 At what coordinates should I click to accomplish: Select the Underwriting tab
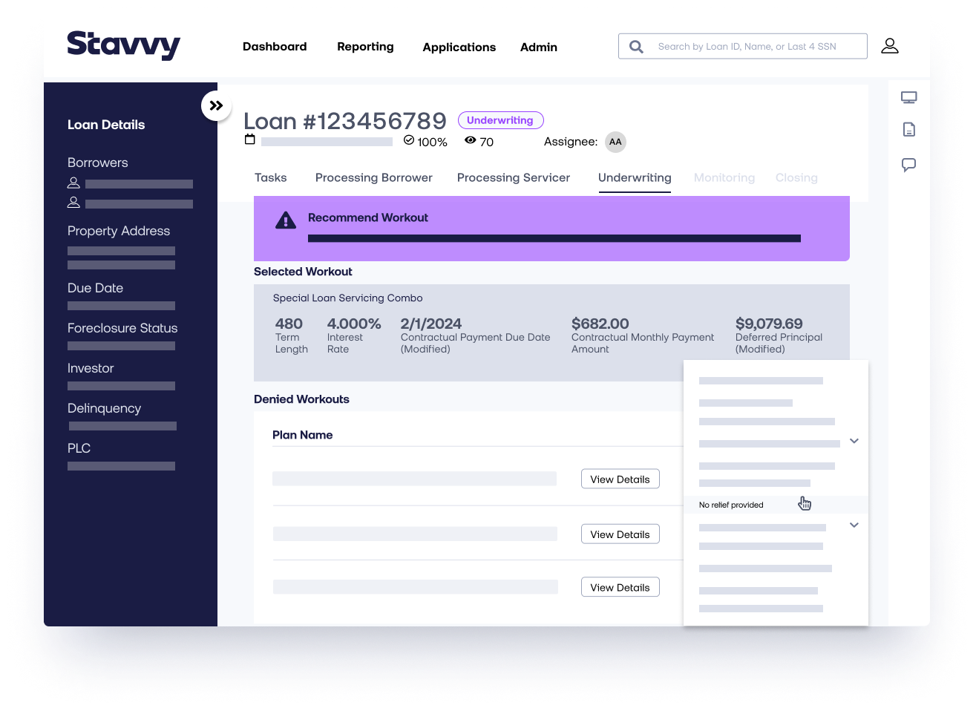(635, 178)
